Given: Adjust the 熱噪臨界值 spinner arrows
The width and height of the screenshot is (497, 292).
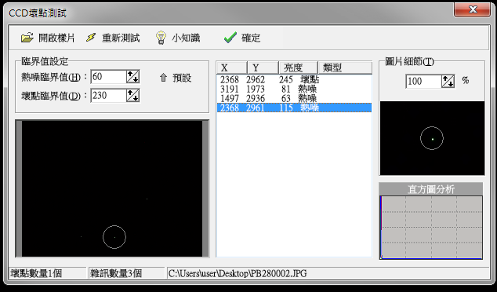Looking at the screenshot, I should tap(132, 77).
